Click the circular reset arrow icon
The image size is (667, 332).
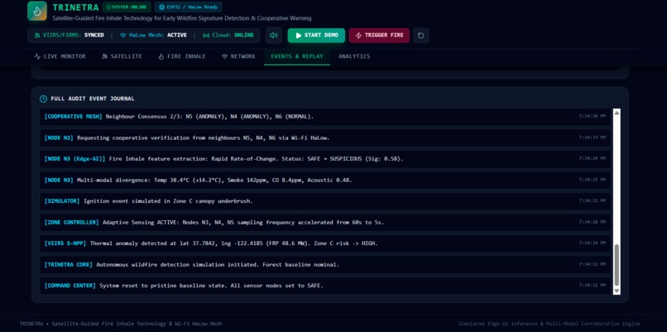point(420,36)
